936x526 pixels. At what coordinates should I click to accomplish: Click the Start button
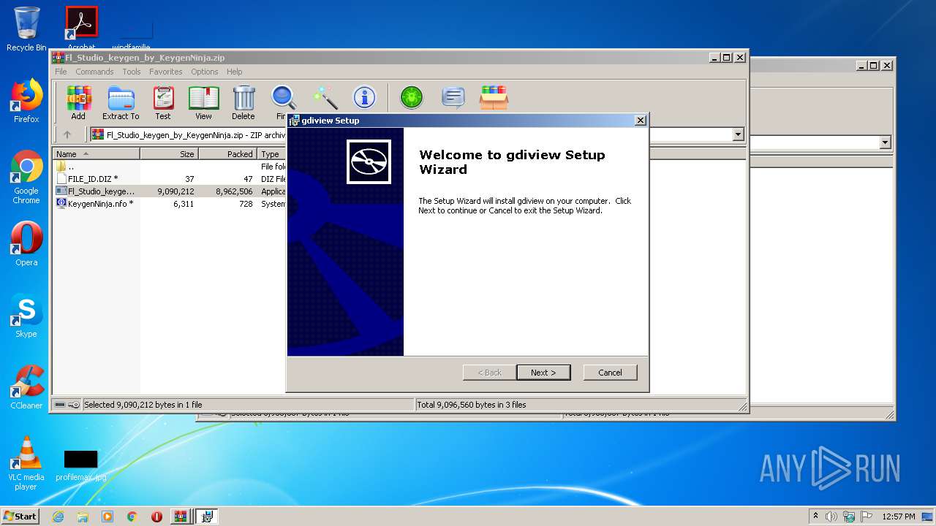click(20, 517)
